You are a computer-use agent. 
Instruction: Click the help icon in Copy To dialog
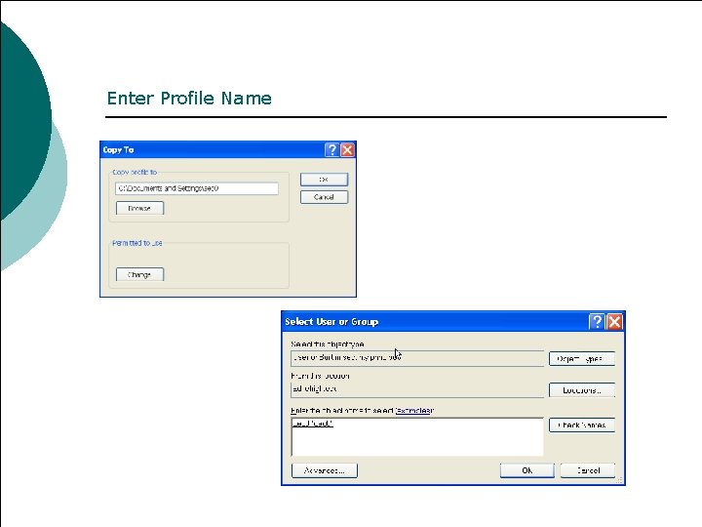coord(331,149)
